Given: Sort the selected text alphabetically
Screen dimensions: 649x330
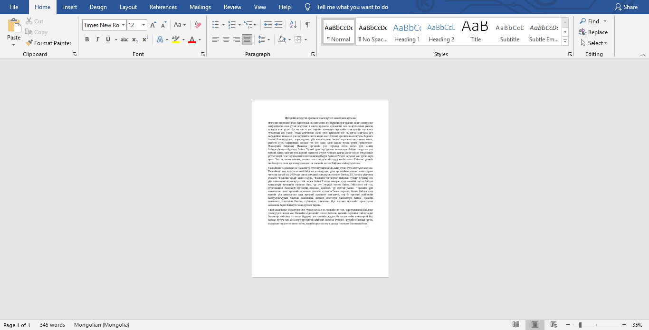Looking at the screenshot, I should pos(293,25).
